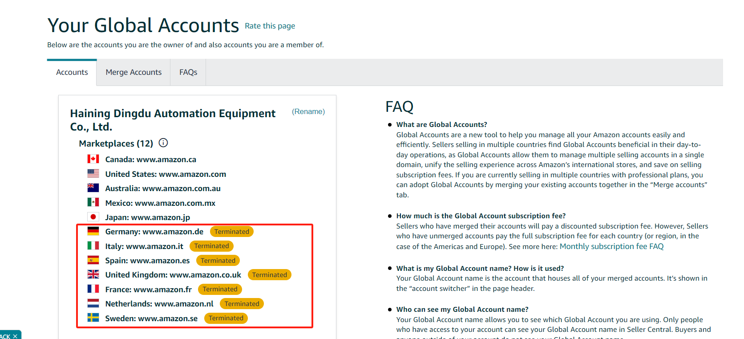Screen dimensions: 744x339
Task: Click the Italy flag icon
Action: (93, 245)
